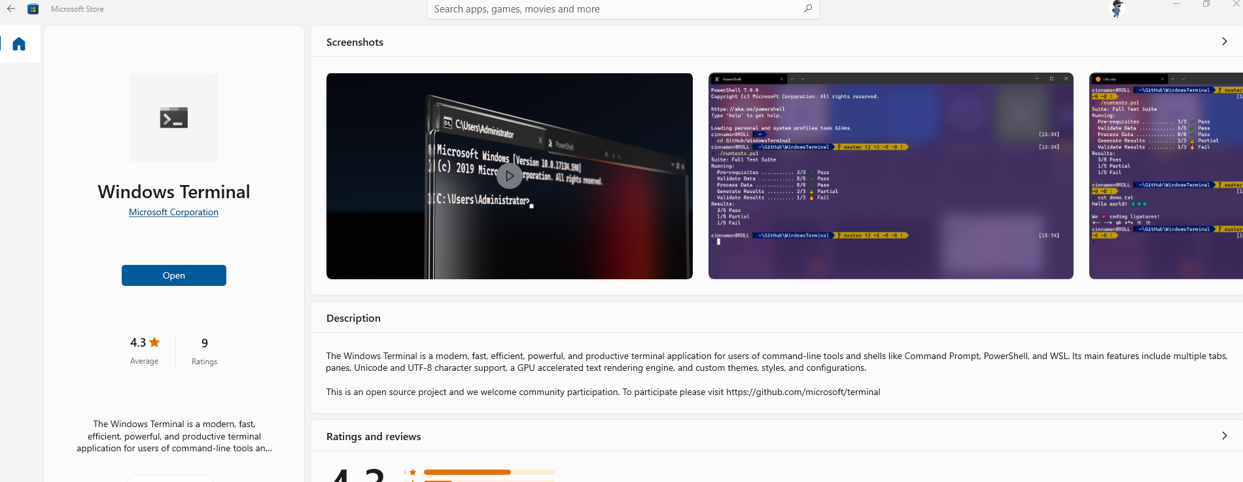
Task: Expand the Screenshots section chevron
Action: [x=1225, y=41]
